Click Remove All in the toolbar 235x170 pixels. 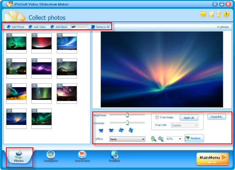100,27
